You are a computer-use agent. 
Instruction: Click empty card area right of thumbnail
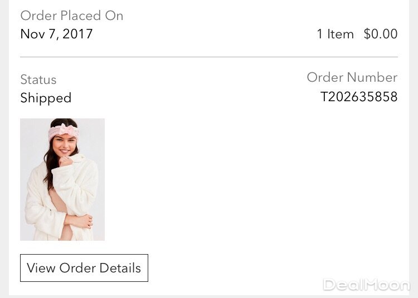click(x=251, y=179)
